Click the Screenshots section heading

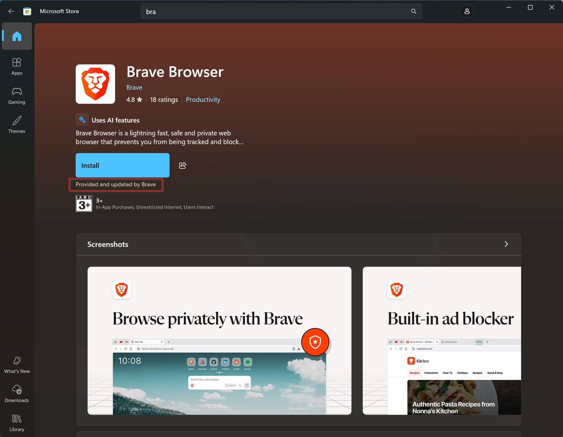pos(108,244)
